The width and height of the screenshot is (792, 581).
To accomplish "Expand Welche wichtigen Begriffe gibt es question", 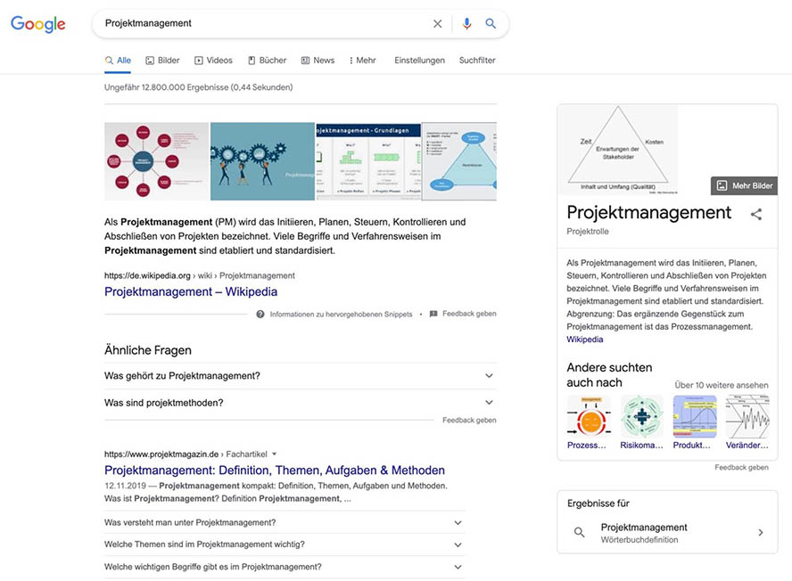I will (x=285, y=567).
